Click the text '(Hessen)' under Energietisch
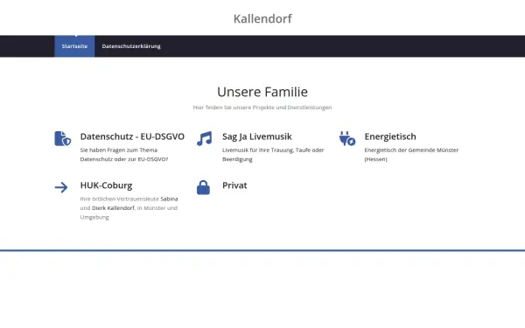 (x=375, y=159)
